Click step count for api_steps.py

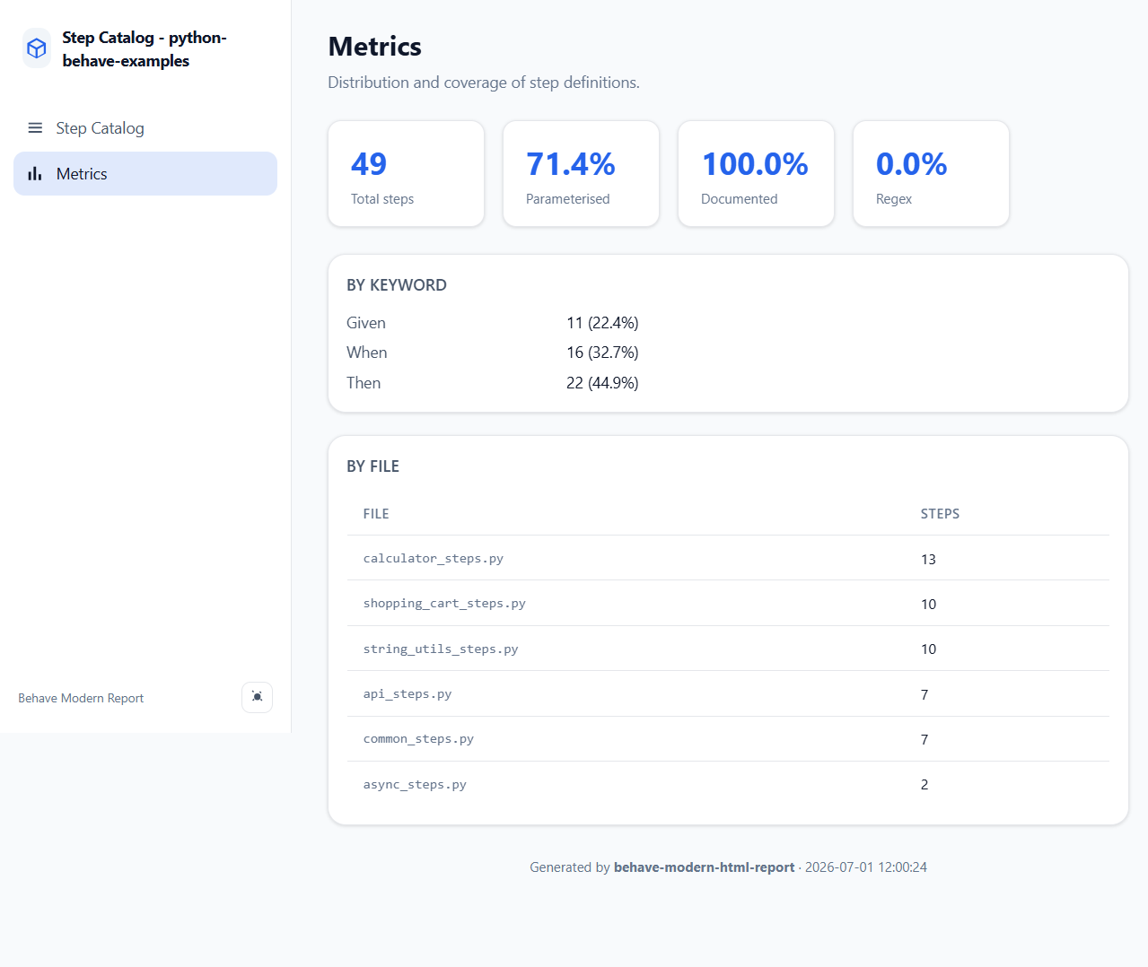(x=925, y=694)
